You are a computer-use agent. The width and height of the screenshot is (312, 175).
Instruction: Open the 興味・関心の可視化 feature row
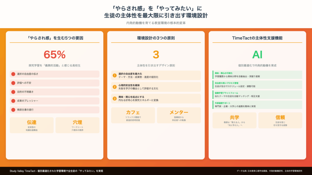point(257,75)
